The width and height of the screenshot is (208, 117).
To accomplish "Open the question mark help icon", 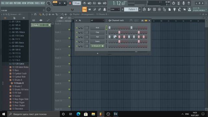I will [x=188, y=3].
